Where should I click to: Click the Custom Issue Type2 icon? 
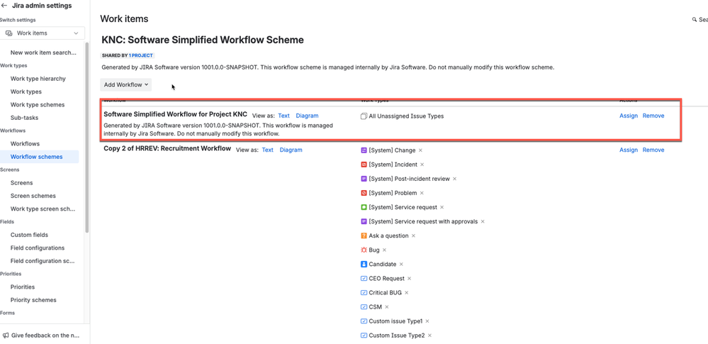pyautogui.click(x=364, y=335)
